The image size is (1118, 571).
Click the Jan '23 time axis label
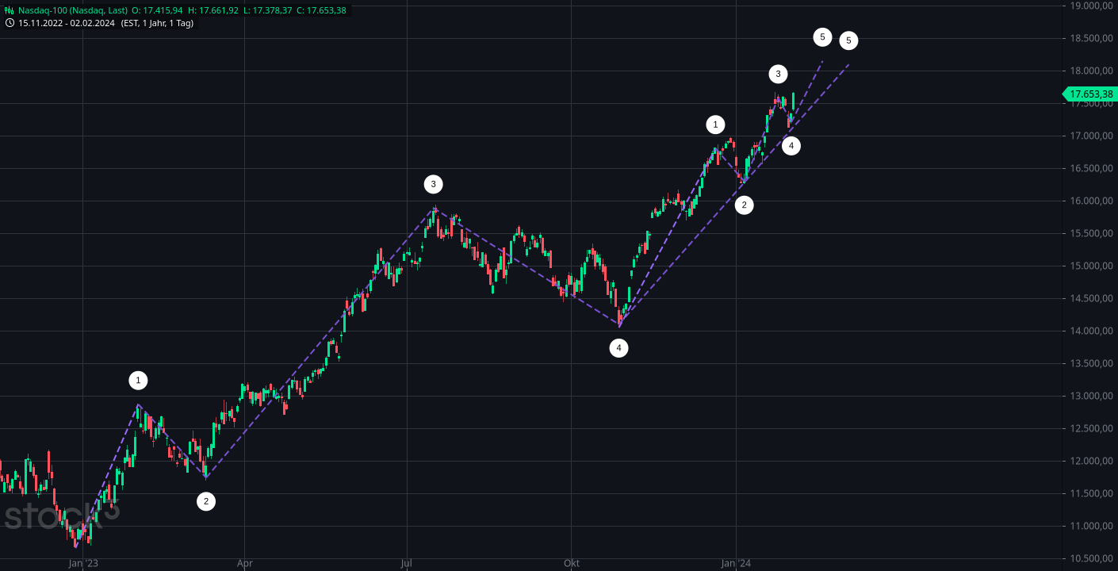(x=83, y=564)
